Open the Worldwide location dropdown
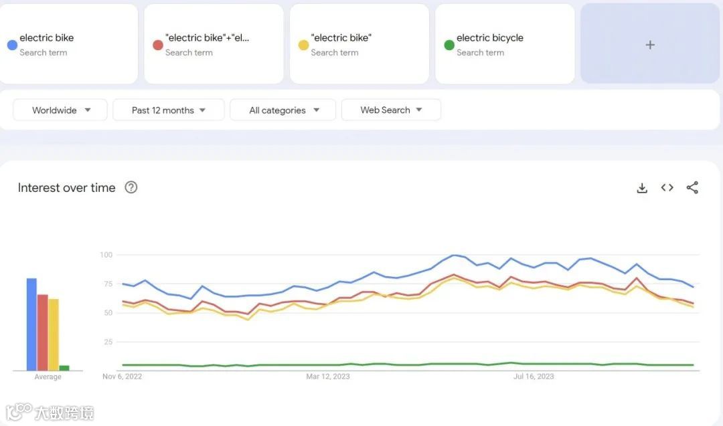 (60, 110)
